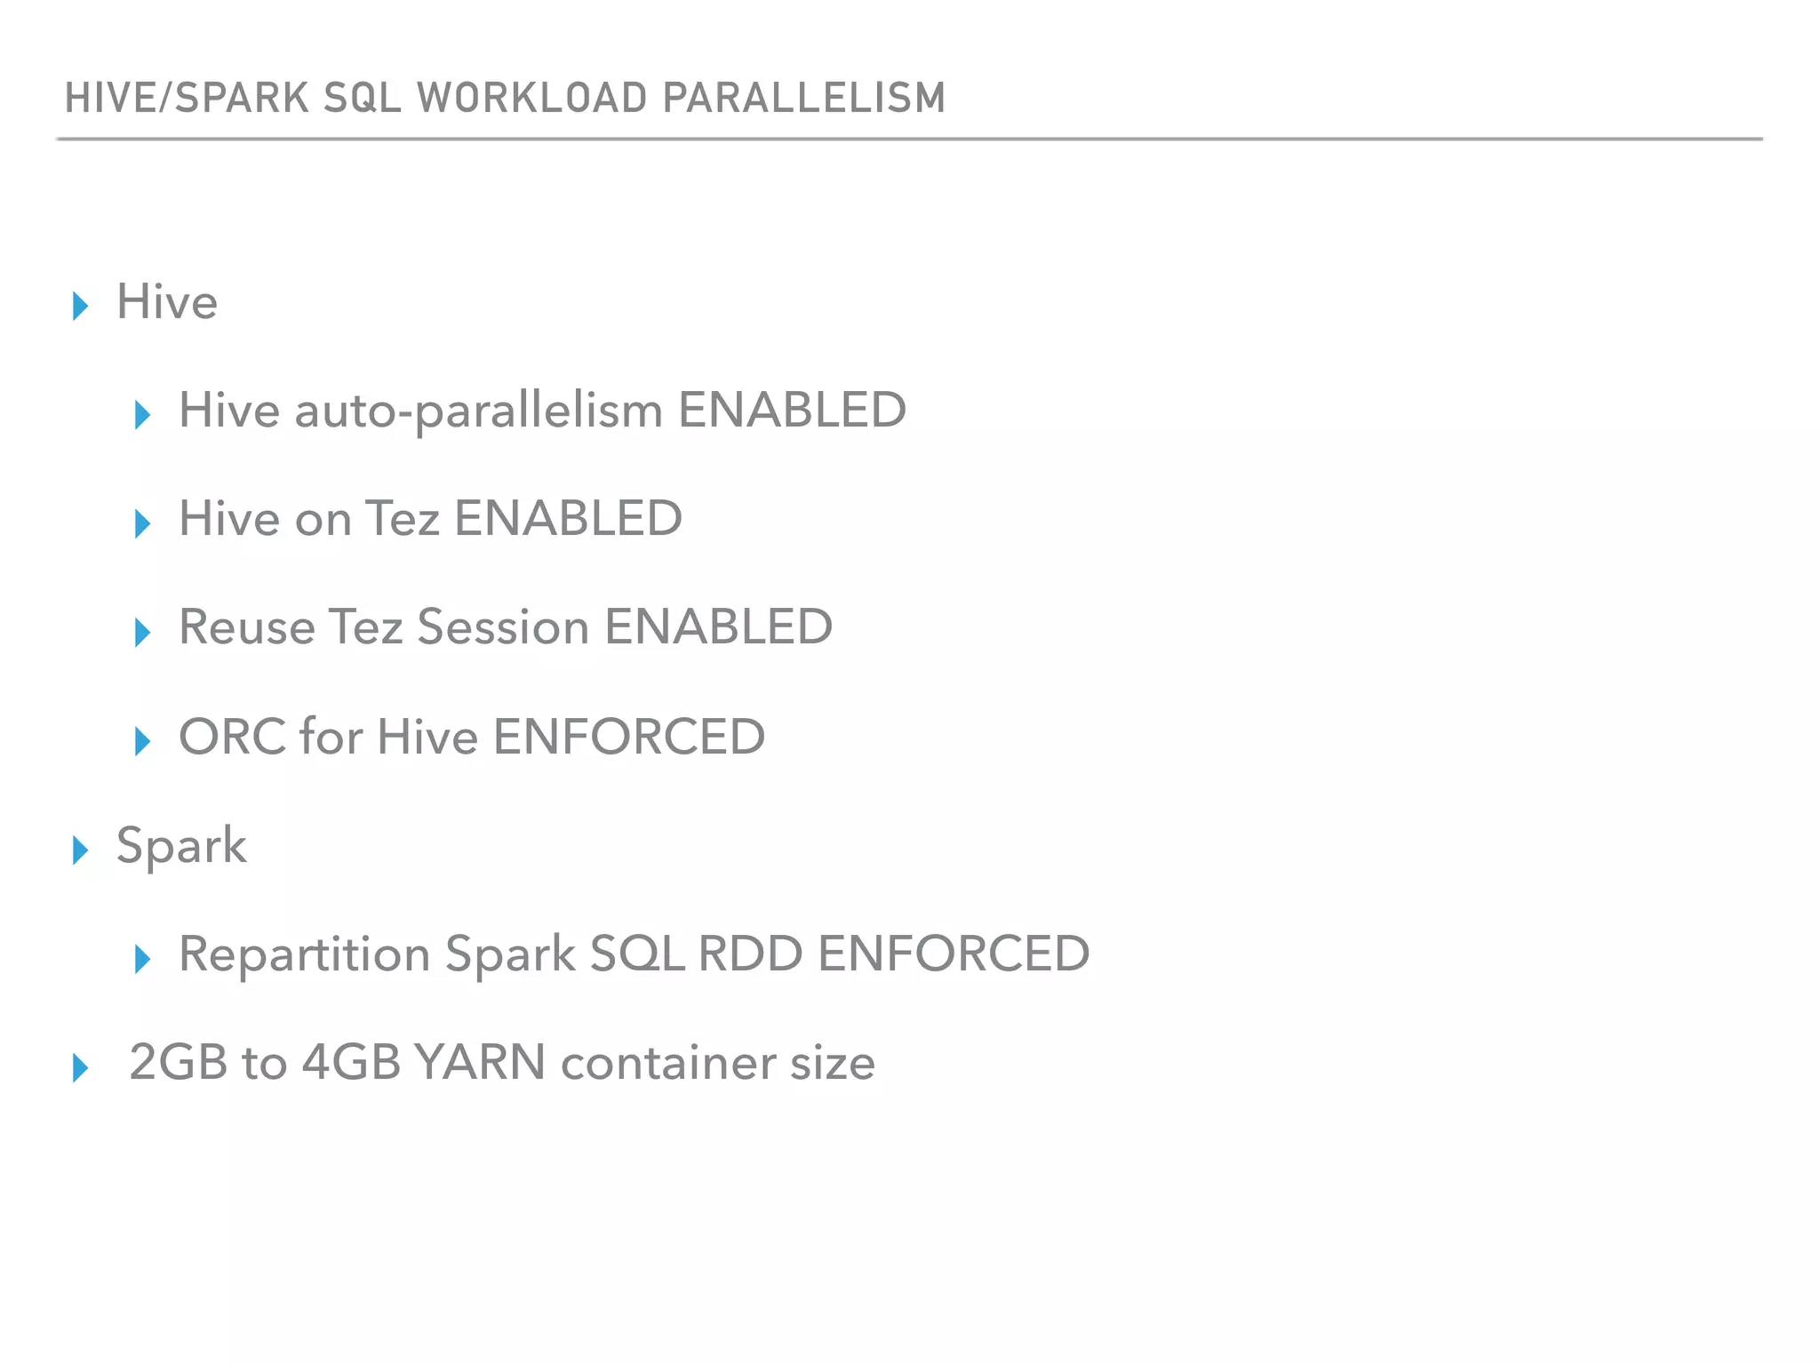Click the bullet arrow before Hive auto-parallelism
This screenshot has width=1820, height=1365.
[142, 414]
